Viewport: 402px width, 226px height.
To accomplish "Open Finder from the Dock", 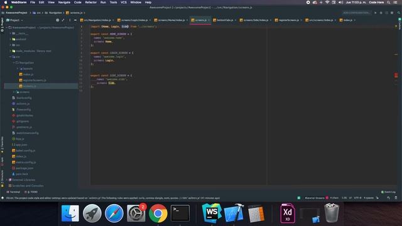I will tap(70, 213).
